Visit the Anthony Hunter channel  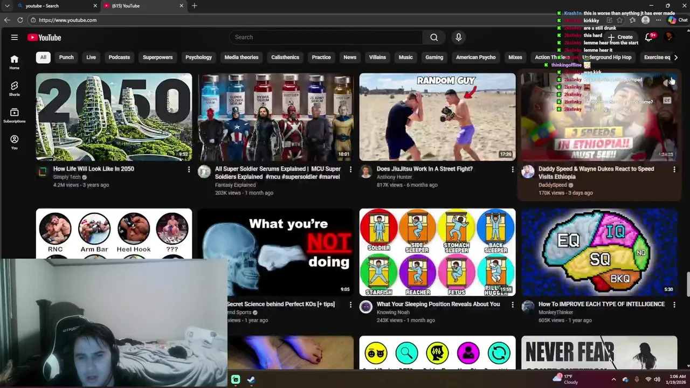point(394,177)
